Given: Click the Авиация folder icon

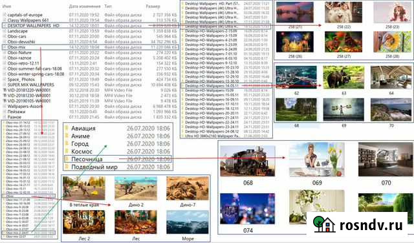Looking at the screenshot, I should coord(67,128).
